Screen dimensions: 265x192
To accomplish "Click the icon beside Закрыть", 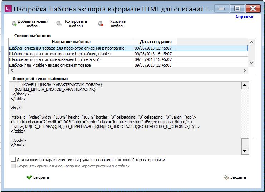I will click(226, 177).
